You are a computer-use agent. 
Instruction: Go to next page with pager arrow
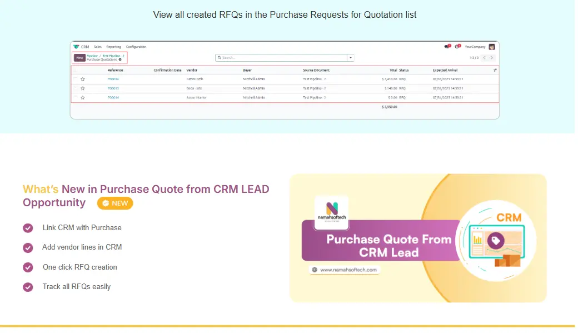[x=491, y=58]
